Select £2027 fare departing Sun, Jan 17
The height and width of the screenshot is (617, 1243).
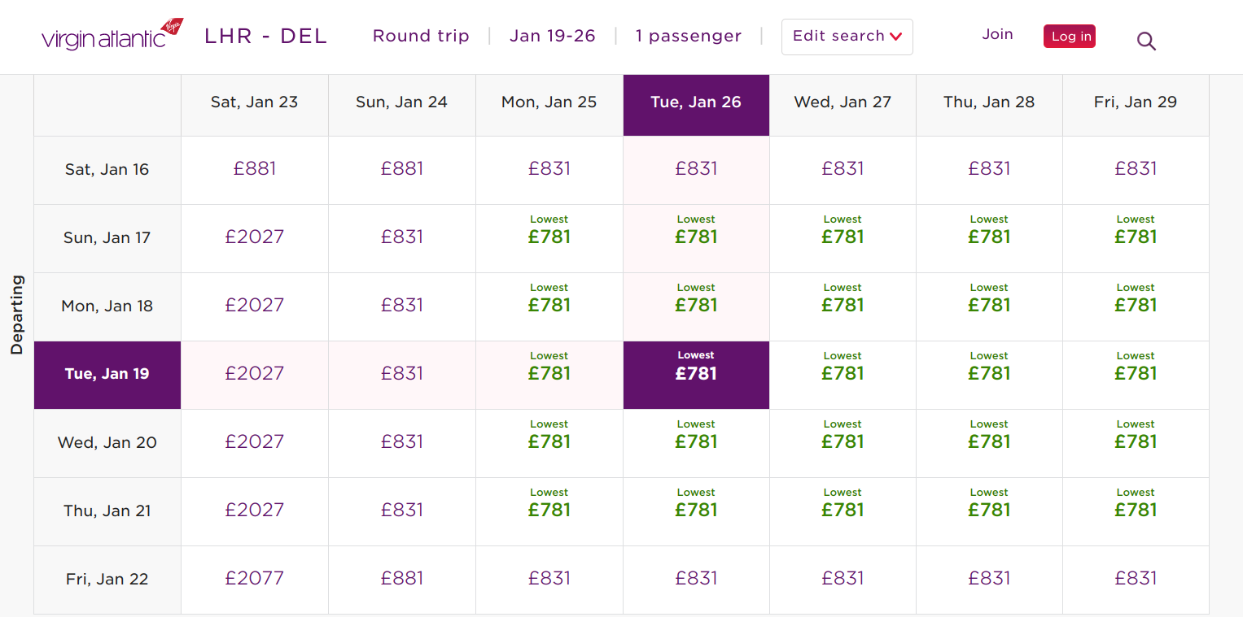pos(255,237)
